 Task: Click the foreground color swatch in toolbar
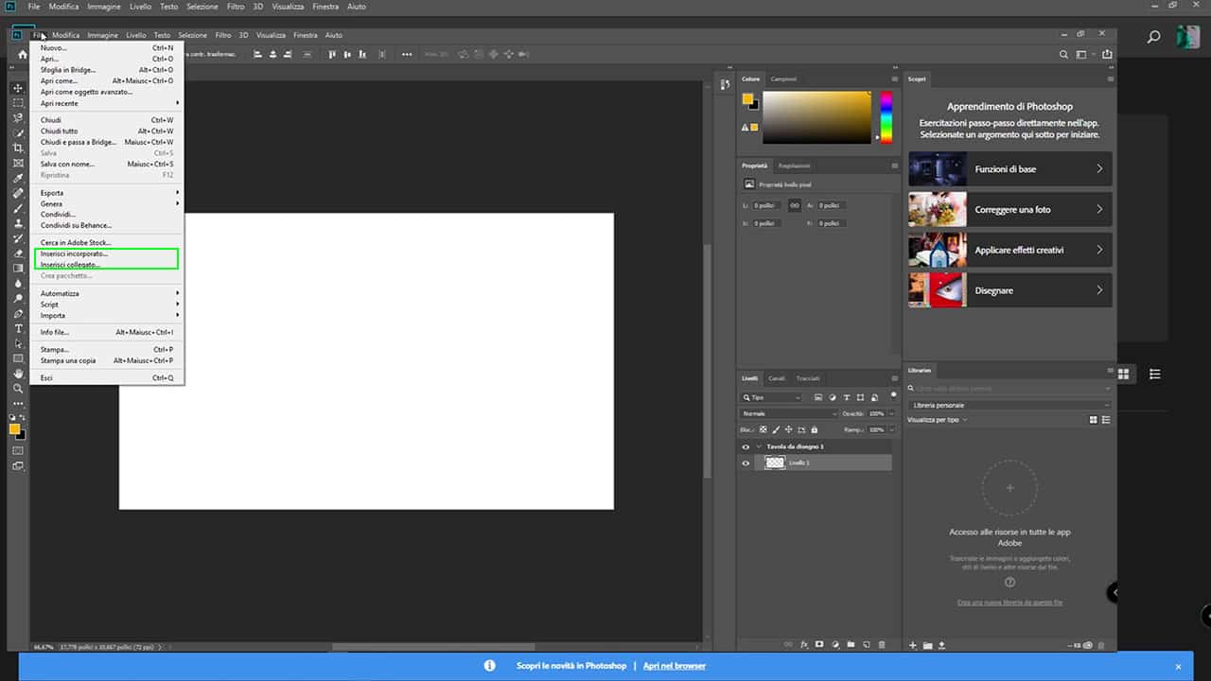coord(15,429)
